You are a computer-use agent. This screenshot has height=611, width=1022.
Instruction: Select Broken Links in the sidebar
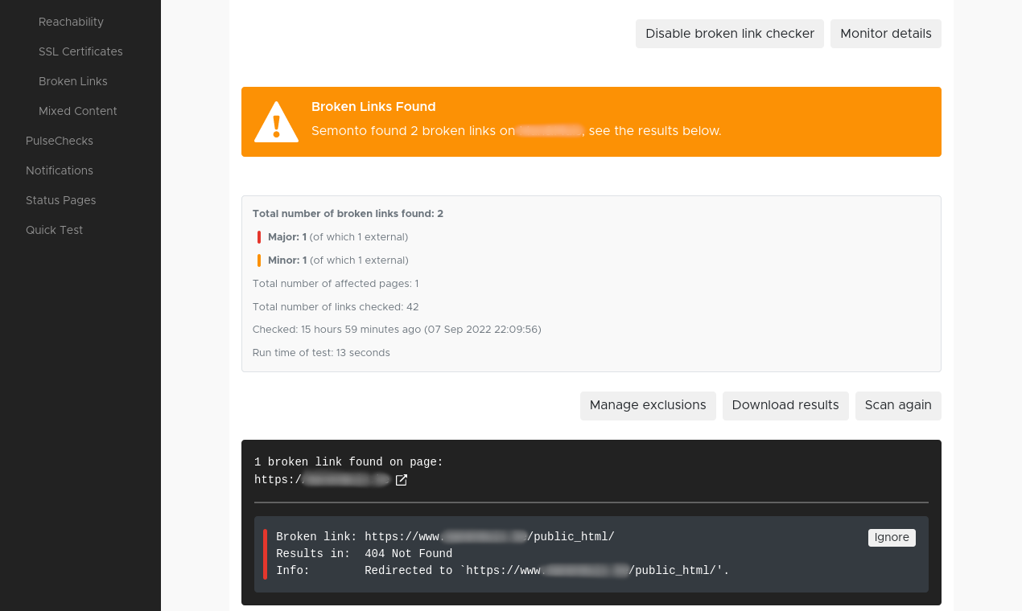point(72,81)
